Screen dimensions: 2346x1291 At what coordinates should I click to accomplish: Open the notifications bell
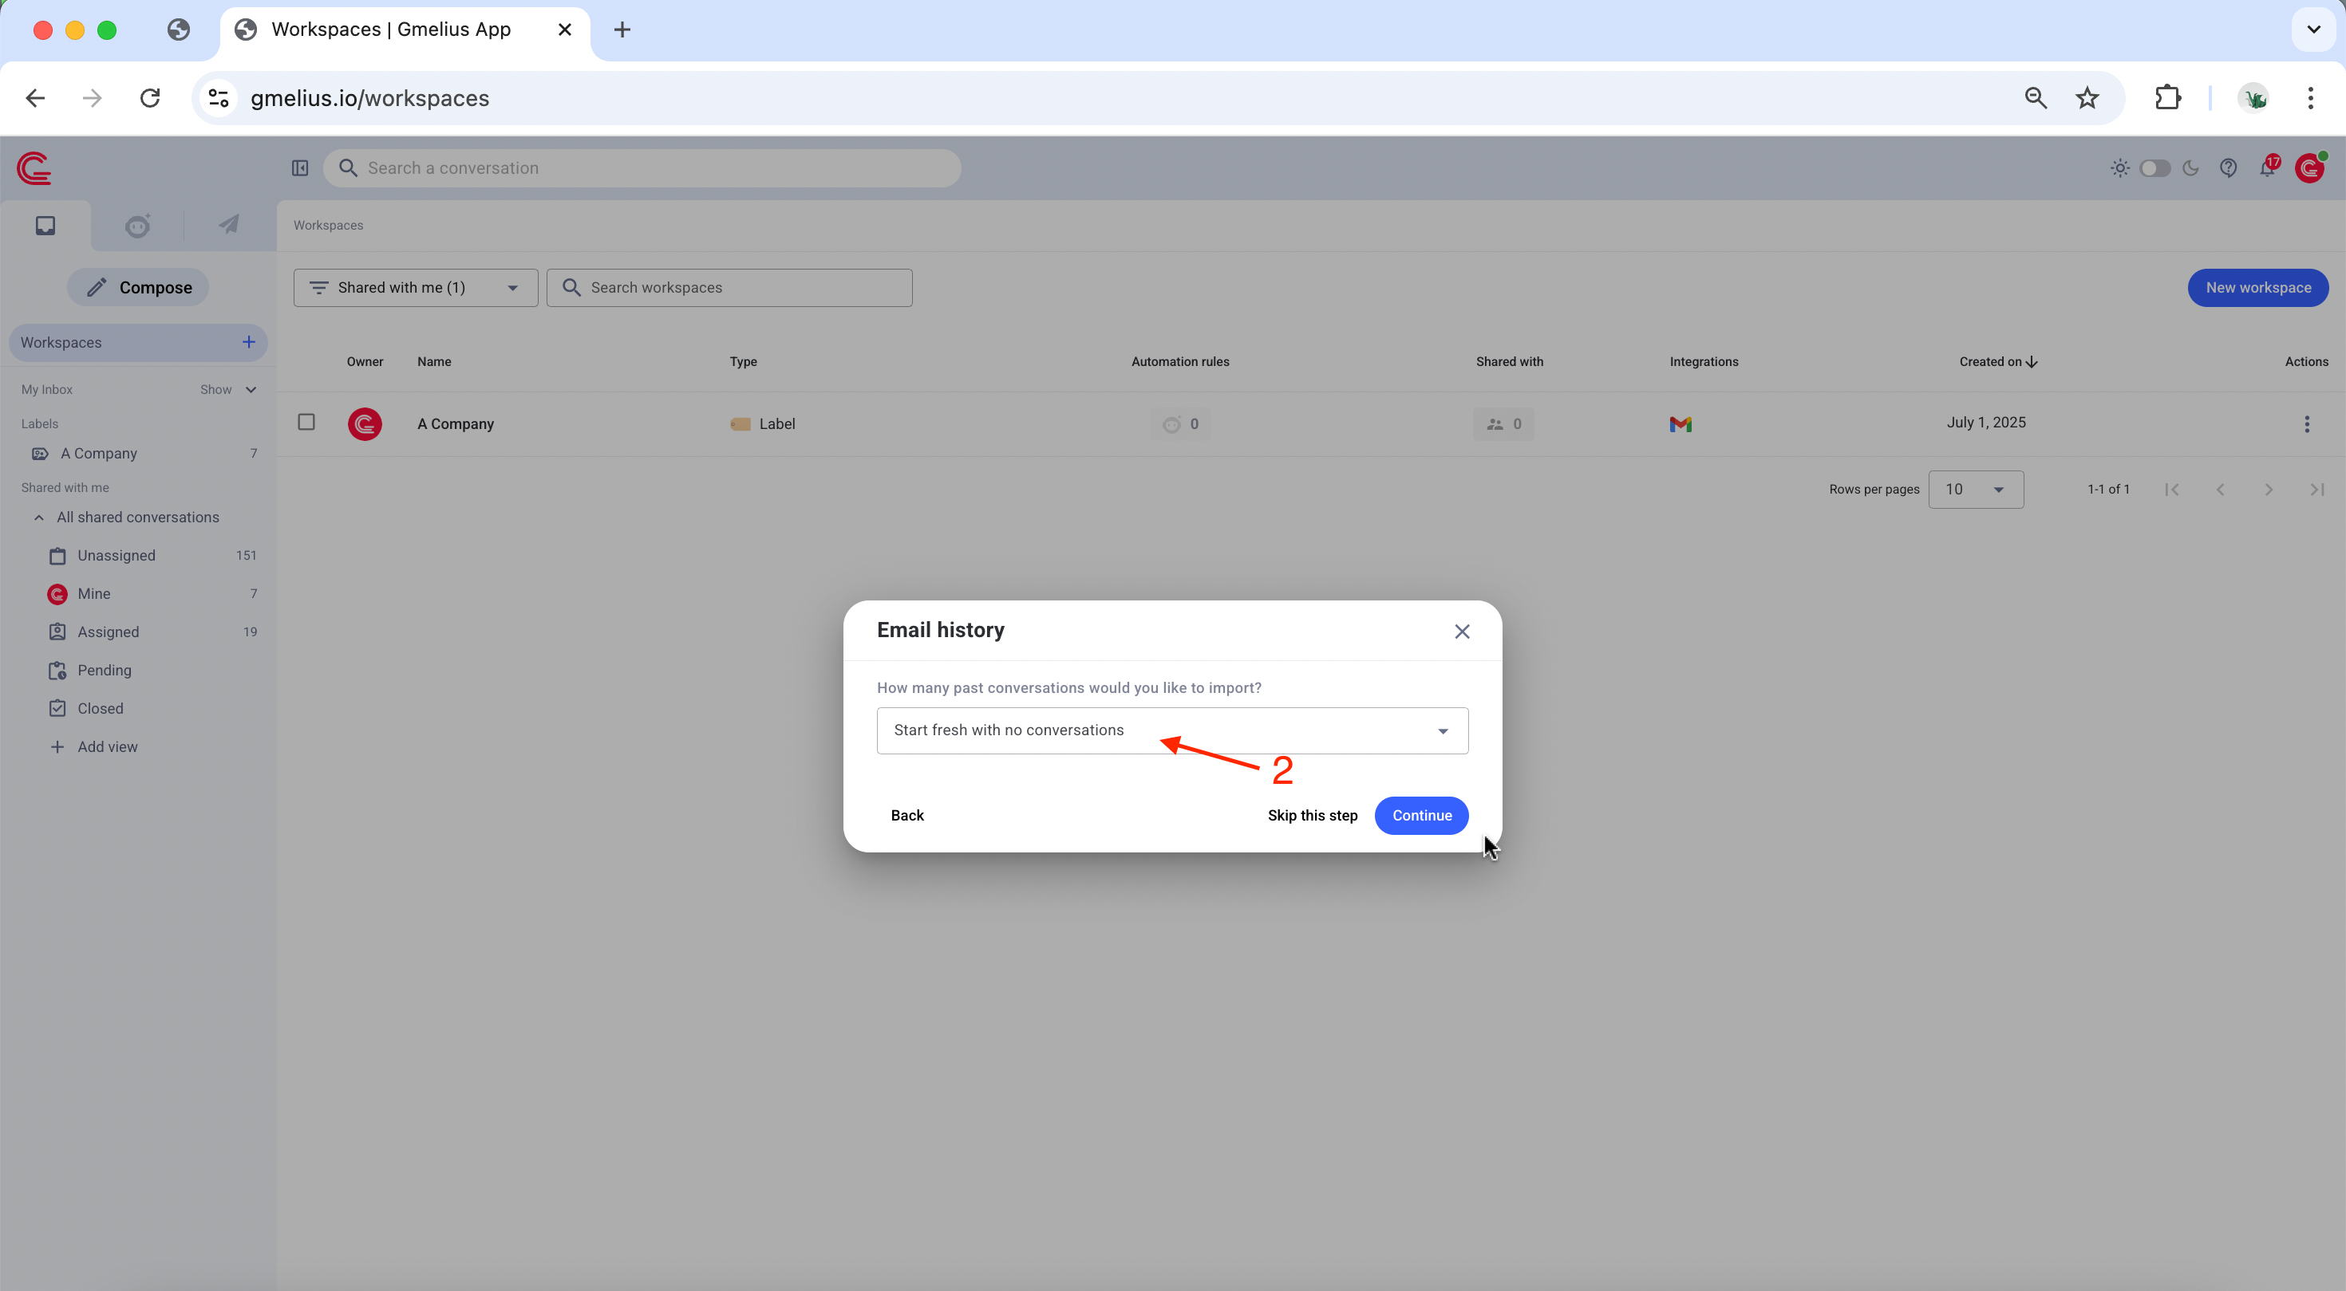pos(2268,167)
